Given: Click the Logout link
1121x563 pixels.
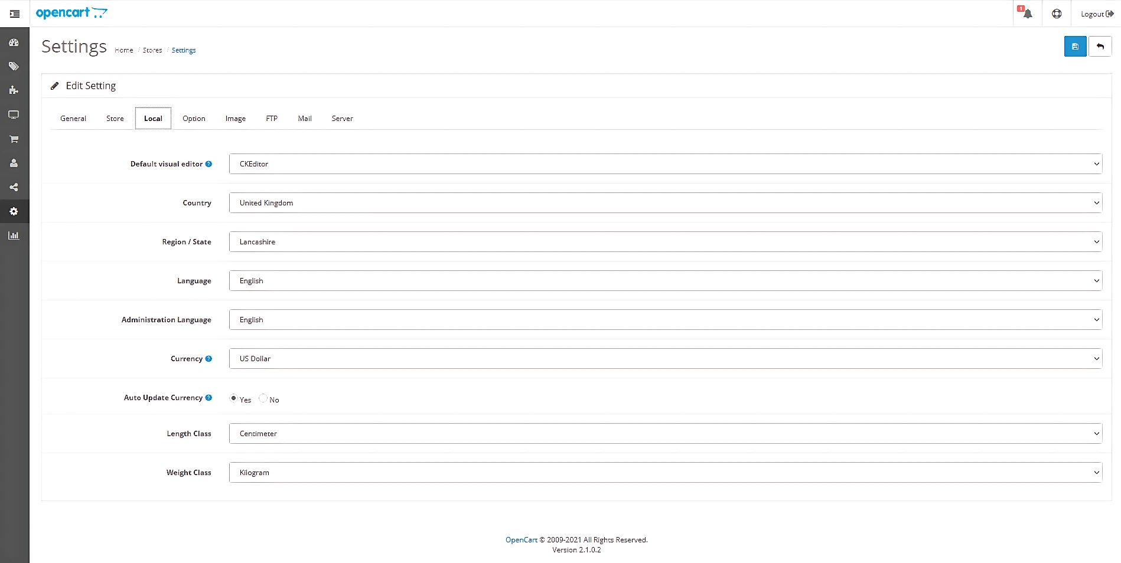Looking at the screenshot, I should [1097, 14].
